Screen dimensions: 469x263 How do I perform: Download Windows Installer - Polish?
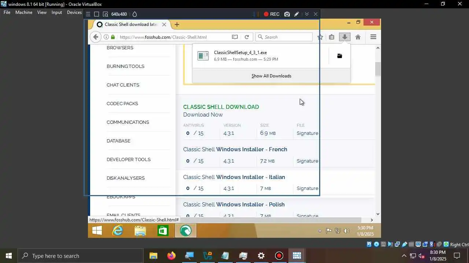click(x=234, y=205)
